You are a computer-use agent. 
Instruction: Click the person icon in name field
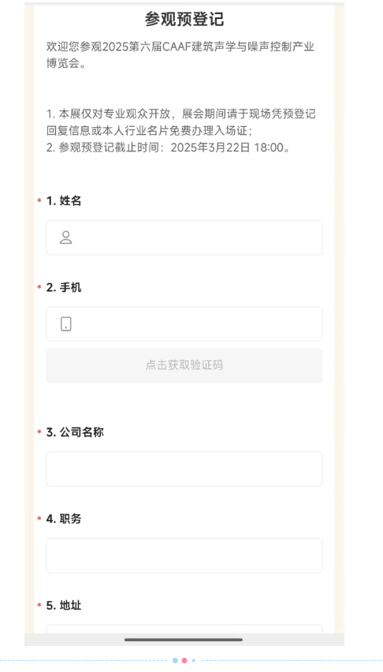click(x=66, y=237)
